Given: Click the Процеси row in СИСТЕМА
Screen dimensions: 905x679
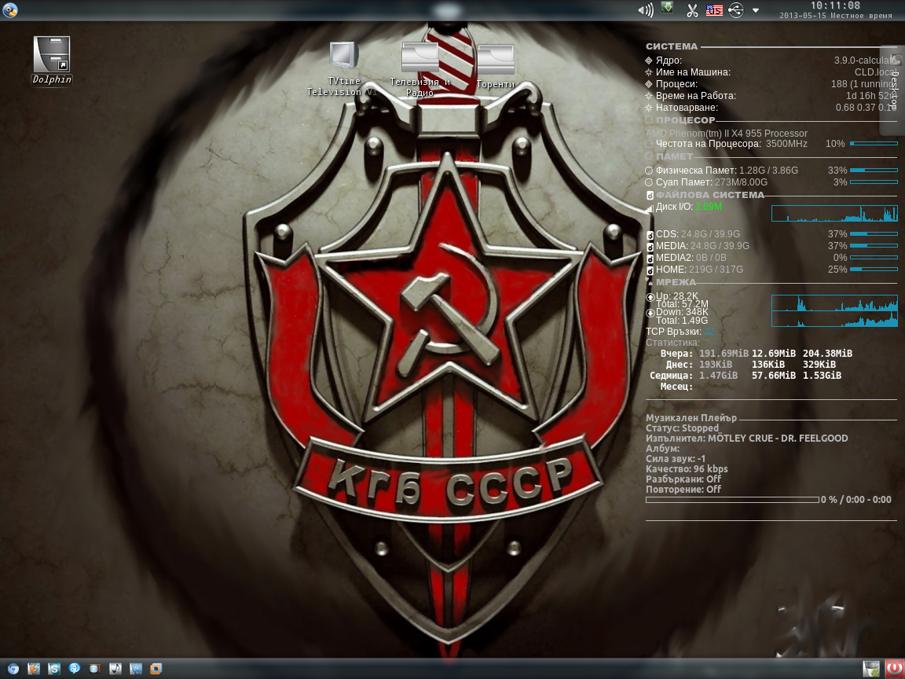Looking at the screenshot, I should (771, 84).
